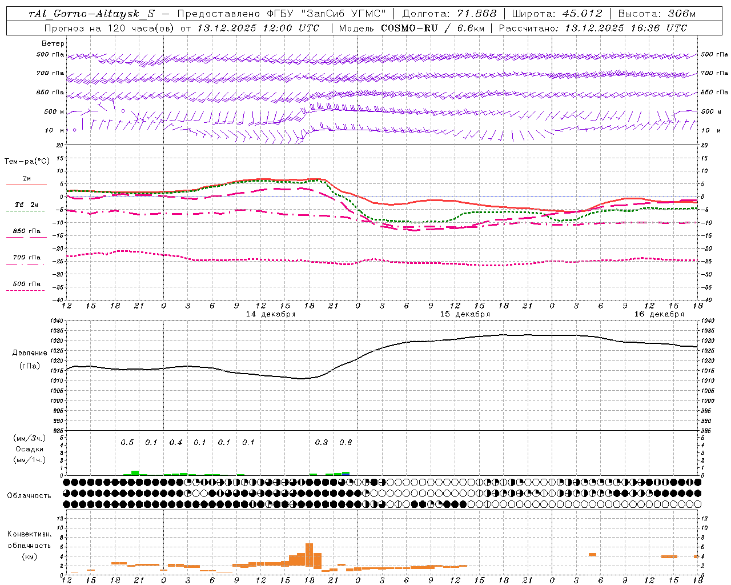Click the Высота: 306м value
Screen dimensions: 731x585
click(x=657, y=14)
